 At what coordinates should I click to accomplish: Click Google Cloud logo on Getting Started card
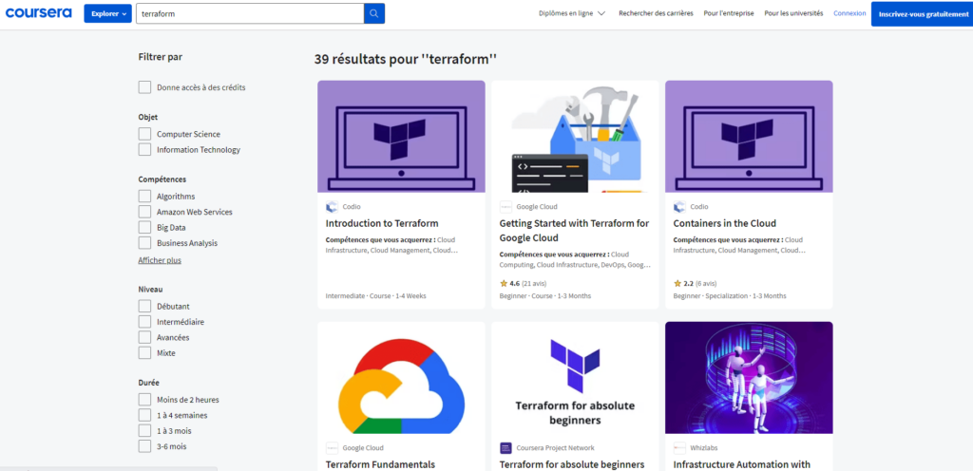(506, 207)
